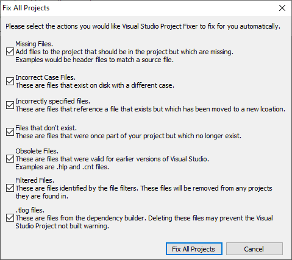Click the 'Examples are .hlp and .cnt files.' line
This screenshot has width=292, height=260.
pyautogui.click(x=62, y=167)
